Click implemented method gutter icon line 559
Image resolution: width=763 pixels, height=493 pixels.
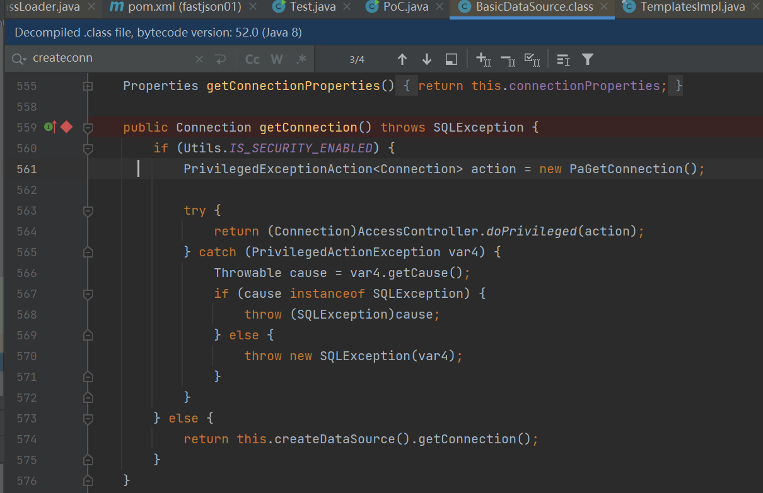pos(50,127)
